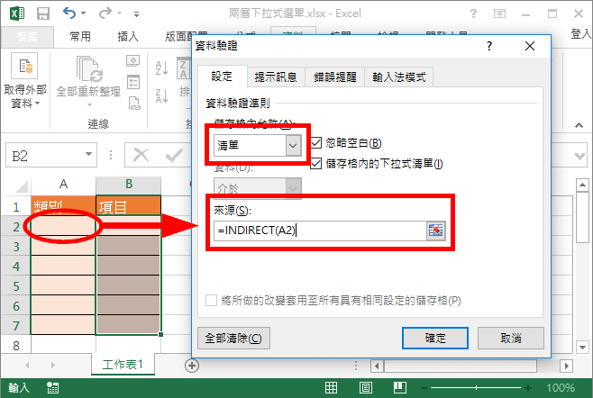The height and width of the screenshot is (398, 593).
Task: Click the 輸入 status bar mode
Action: tap(18, 388)
